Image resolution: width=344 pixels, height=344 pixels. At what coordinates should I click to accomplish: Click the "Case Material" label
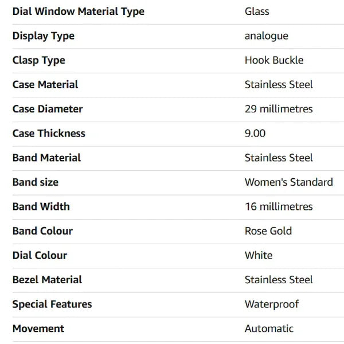point(45,85)
